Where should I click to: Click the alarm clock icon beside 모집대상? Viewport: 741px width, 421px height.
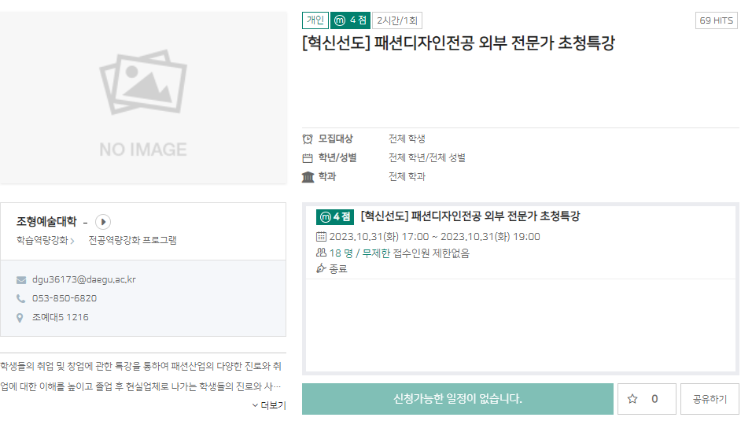308,139
